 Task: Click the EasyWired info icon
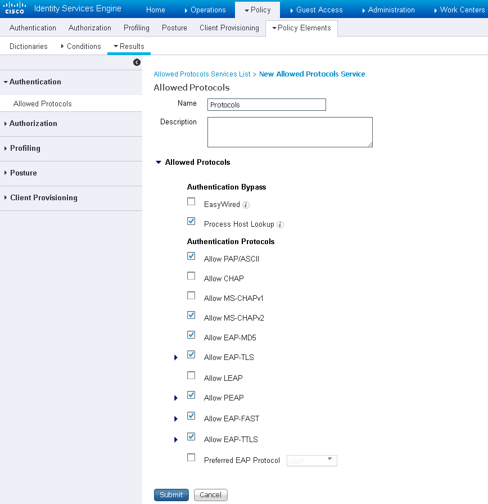pos(246,205)
